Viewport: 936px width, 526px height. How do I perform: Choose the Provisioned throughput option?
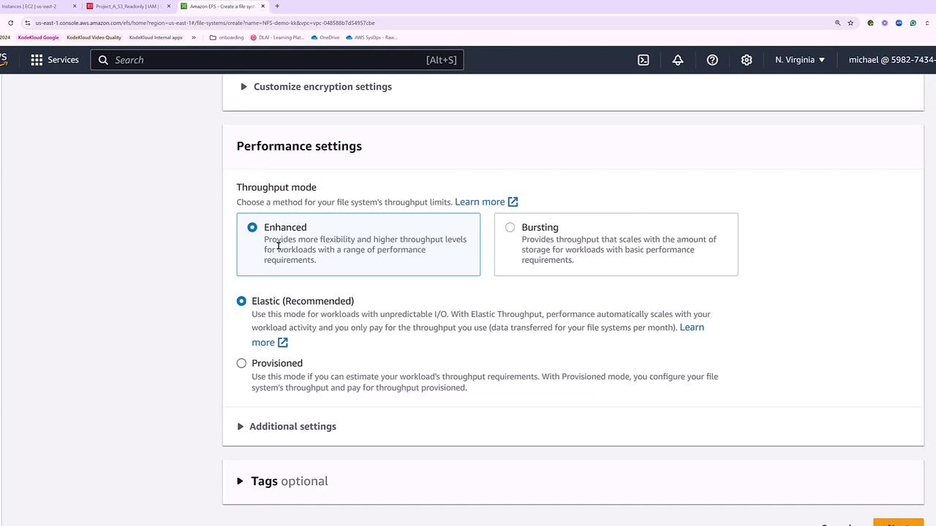click(x=241, y=363)
